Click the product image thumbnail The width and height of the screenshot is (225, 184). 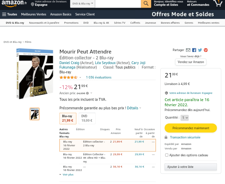[34, 114]
